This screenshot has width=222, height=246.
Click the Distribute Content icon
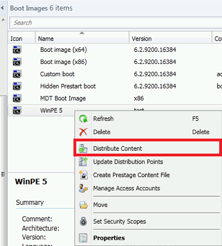point(83,149)
